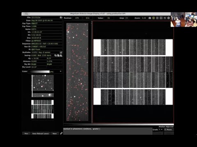The image size is (197, 147).
Task: Click the main mosaic CCD image display
Action: pyautogui.click(x=133, y=72)
